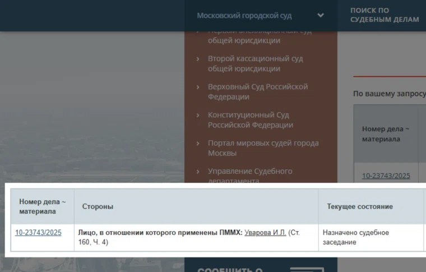Viewport: 426px width, 272px height.
Task: Open ПОИСК ПО СУДЕБНЫМ ДЕЛАМ menu
Action: tap(385, 15)
